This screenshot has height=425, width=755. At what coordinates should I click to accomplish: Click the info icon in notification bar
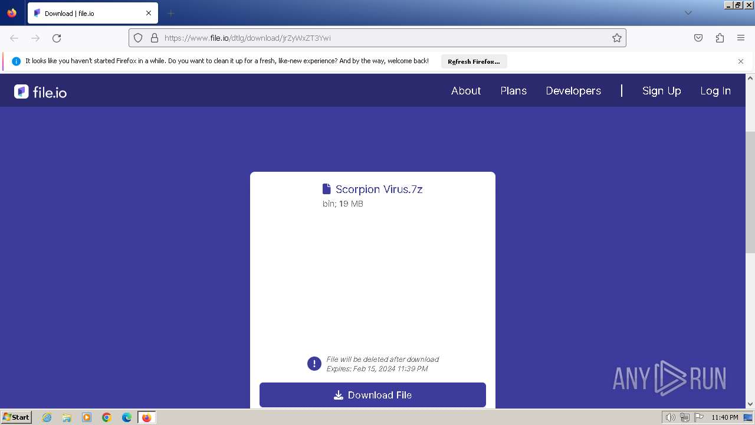coord(17,61)
